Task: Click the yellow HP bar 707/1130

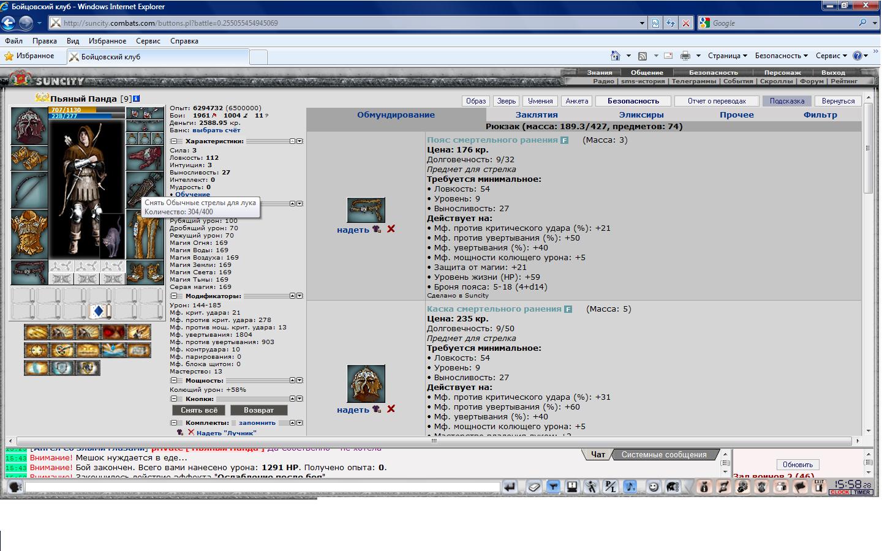Action: [72, 110]
